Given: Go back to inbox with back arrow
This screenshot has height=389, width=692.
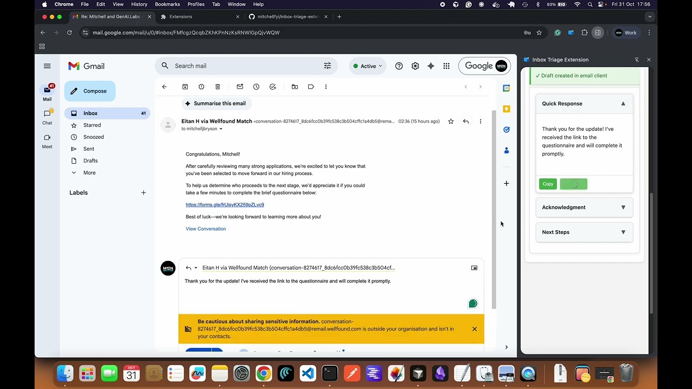Looking at the screenshot, I should (x=164, y=86).
